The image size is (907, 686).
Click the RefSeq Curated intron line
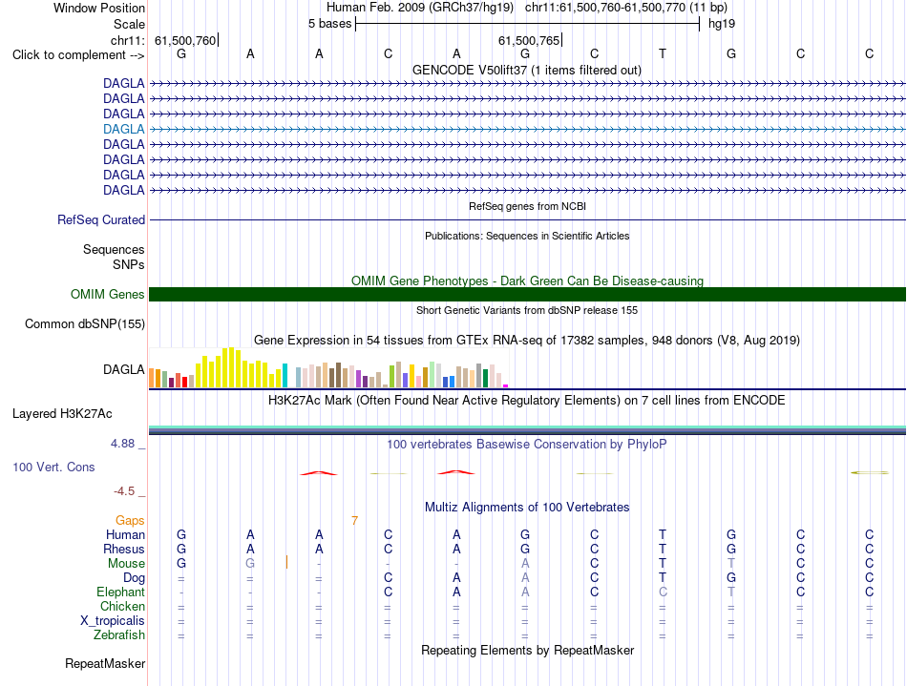click(527, 220)
